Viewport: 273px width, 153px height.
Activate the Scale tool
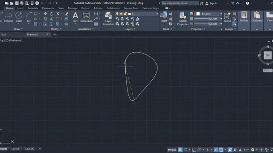[x=52, y=24]
